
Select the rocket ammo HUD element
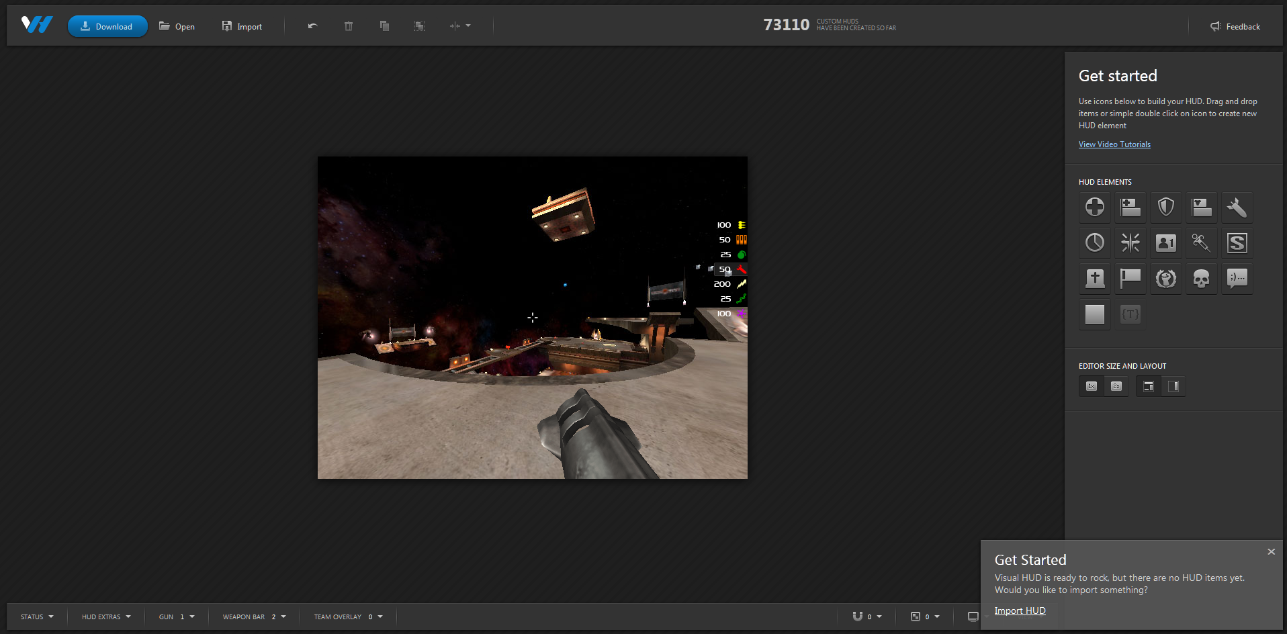(1237, 208)
